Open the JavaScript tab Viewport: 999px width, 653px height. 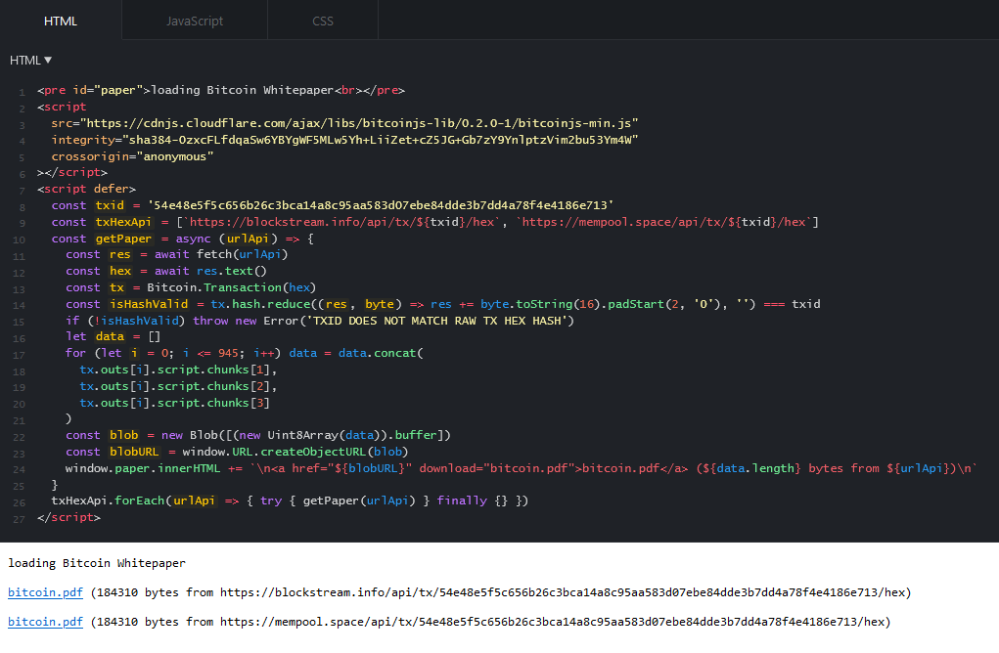pos(195,21)
